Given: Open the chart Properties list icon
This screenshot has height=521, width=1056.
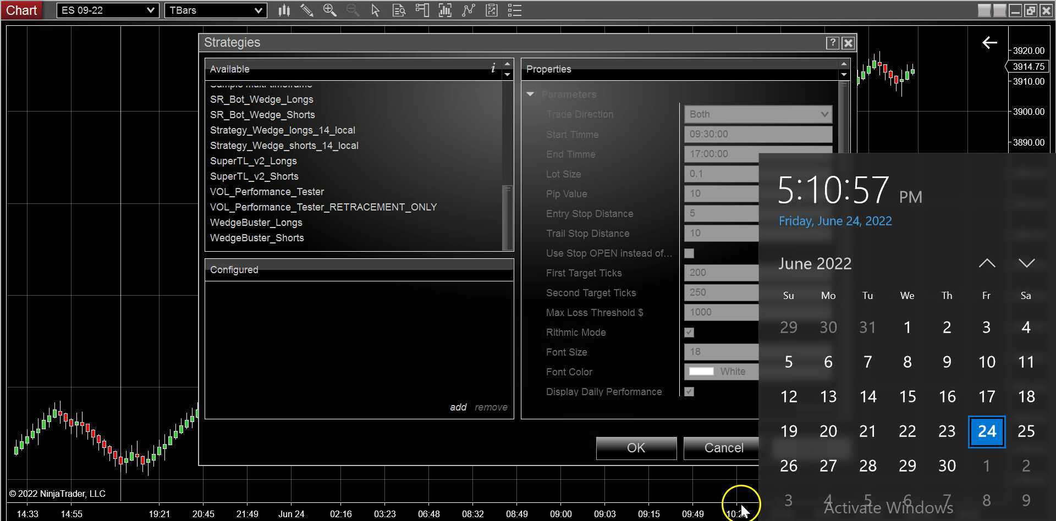Looking at the screenshot, I should coord(514,10).
